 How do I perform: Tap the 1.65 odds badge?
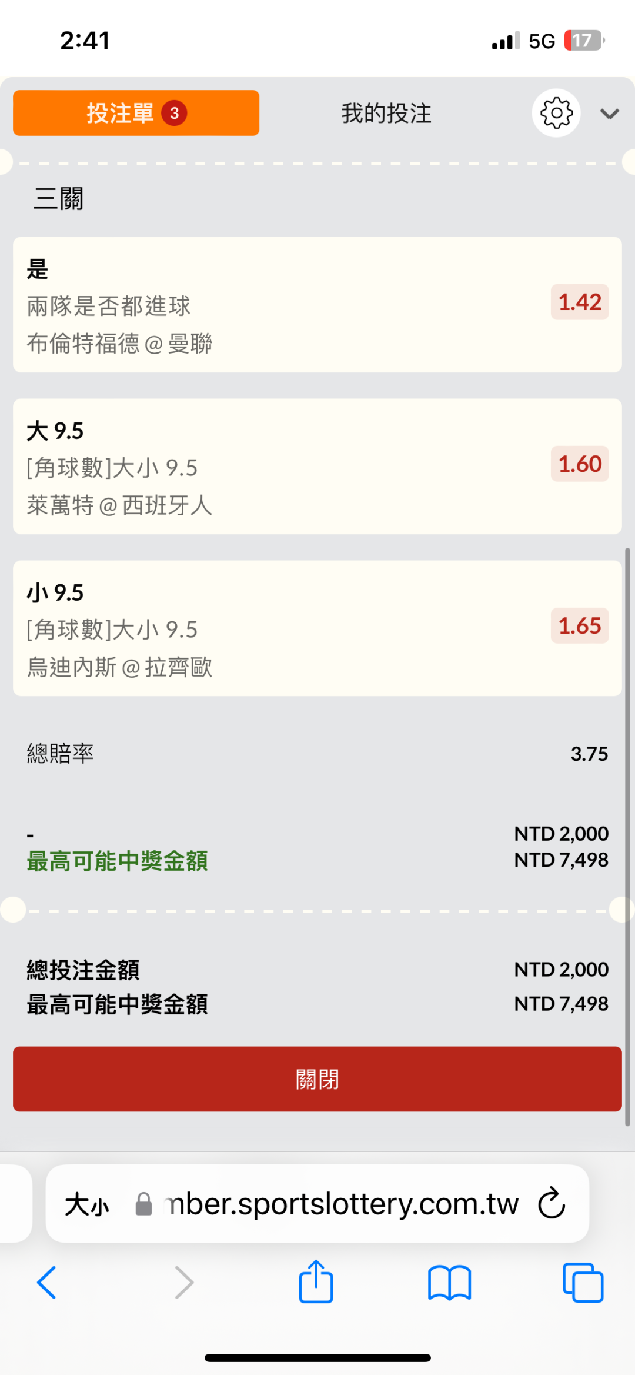point(579,626)
